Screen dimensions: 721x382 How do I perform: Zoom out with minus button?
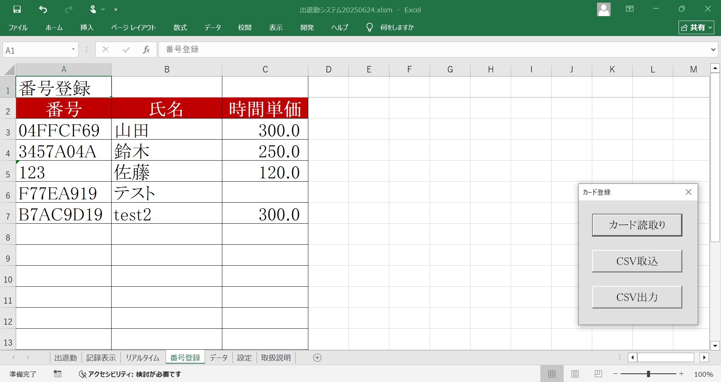pos(615,374)
